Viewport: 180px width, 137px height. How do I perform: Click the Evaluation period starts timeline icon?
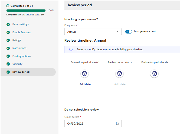click(84, 73)
